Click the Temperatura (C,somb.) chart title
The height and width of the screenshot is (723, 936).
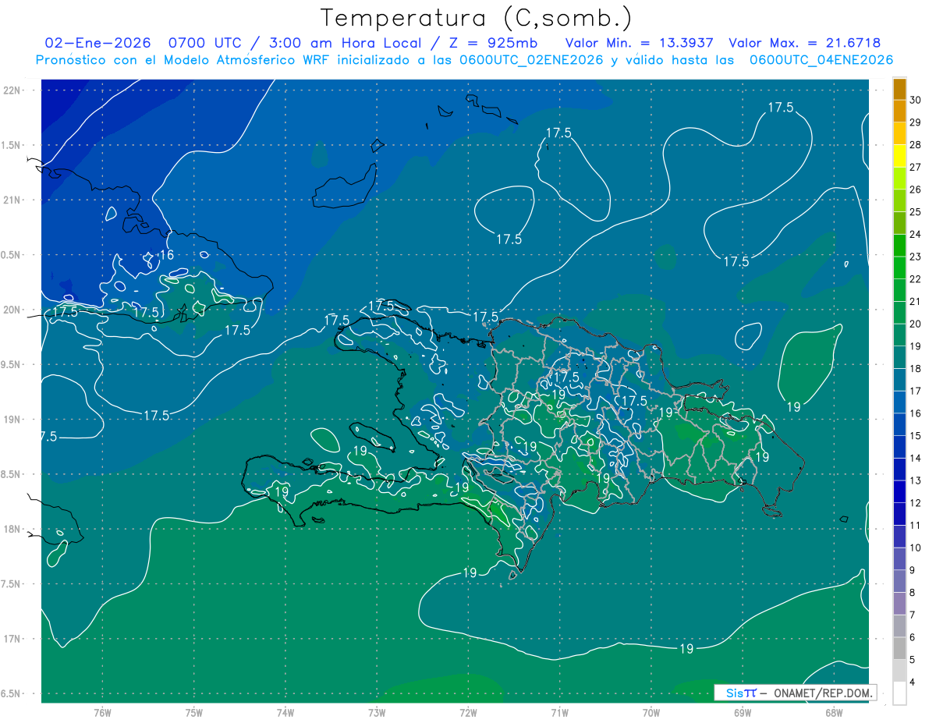pyautogui.click(x=477, y=17)
